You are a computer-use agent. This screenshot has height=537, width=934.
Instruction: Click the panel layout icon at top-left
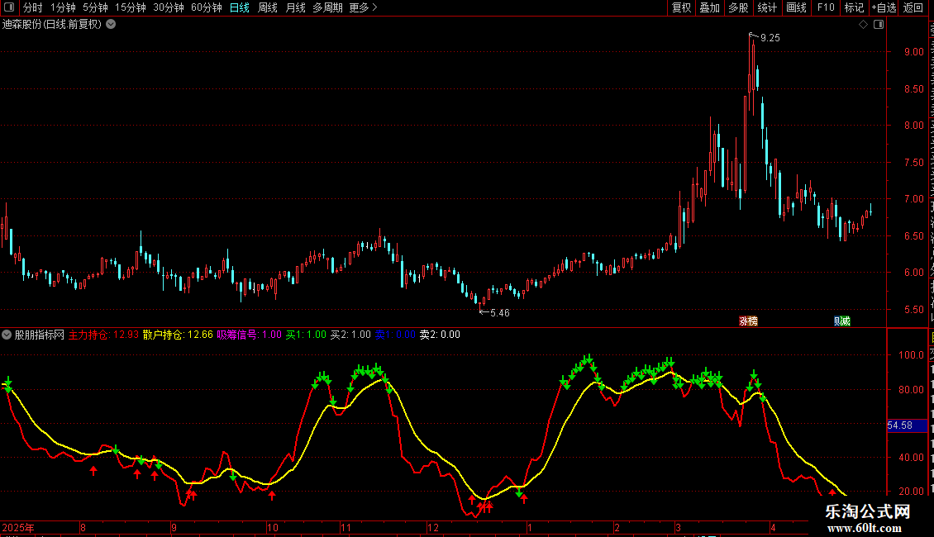pos(9,7)
